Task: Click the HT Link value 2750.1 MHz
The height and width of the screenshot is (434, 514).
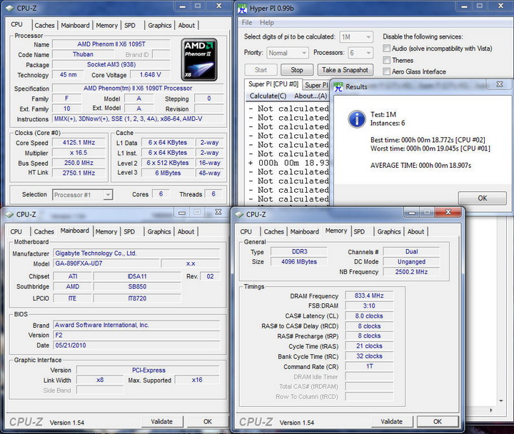Action: (x=79, y=173)
